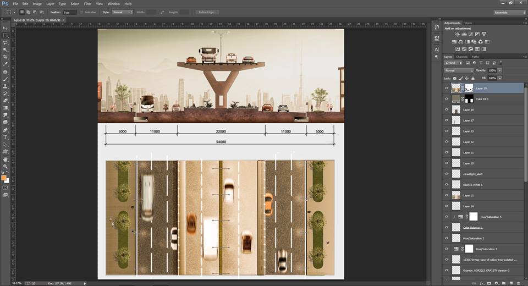The height and width of the screenshot is (286, 528).
Task: Select the Layer 17 layer
Action: click(x=468, y=120)
